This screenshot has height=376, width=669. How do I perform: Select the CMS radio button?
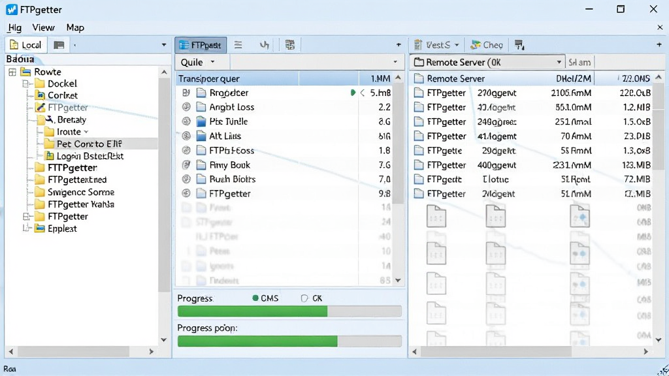(x=255, y=298)
